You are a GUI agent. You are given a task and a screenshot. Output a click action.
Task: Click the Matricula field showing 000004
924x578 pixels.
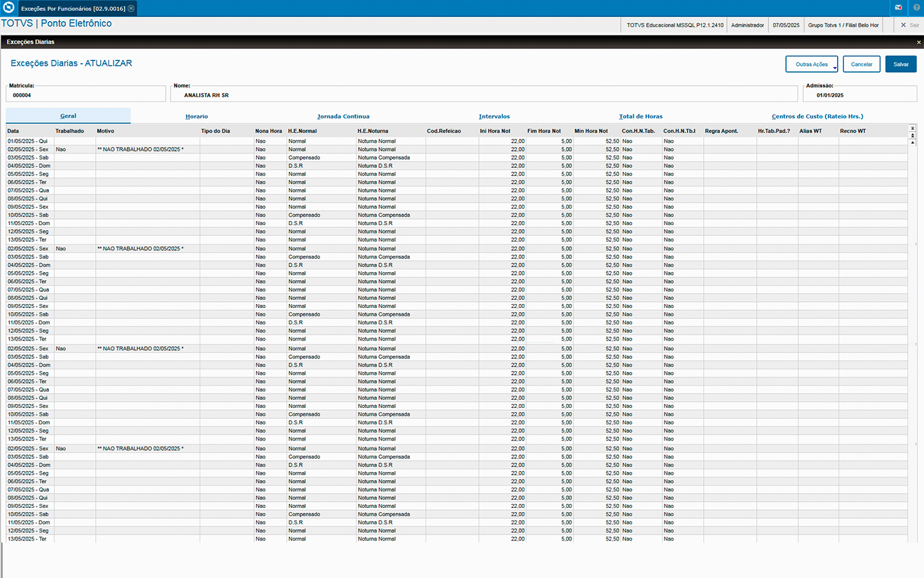86,95
